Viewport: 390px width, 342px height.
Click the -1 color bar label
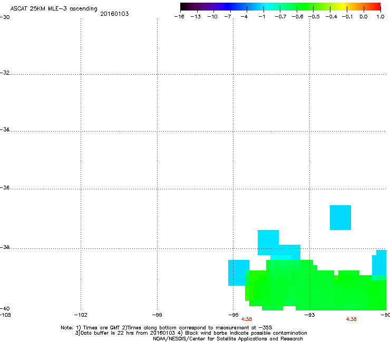[x=261, y=17]
